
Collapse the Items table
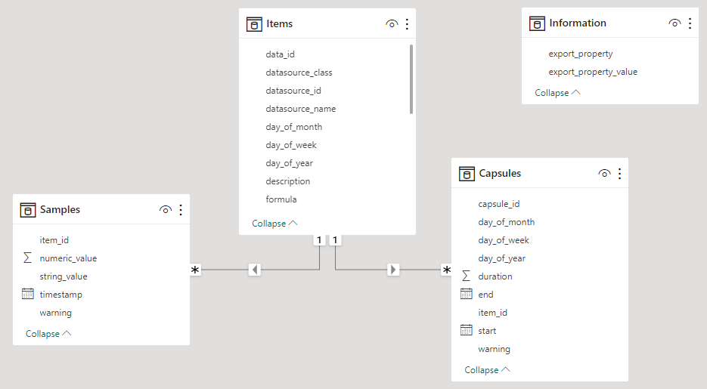tap(274, 224)
